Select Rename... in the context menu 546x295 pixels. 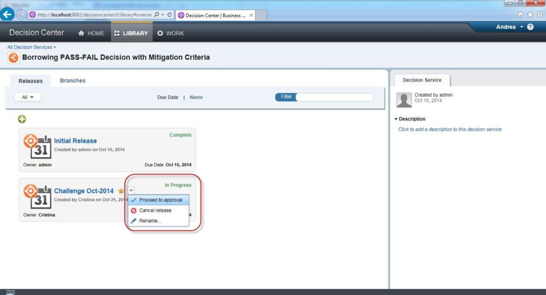click(x=150, y=220)
